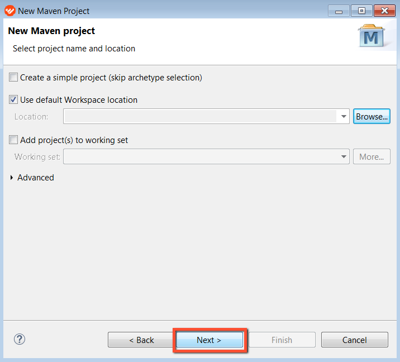The height and width of the screenshot is (362, 400).
Task: Enable Create a simple project checkbox
Action: coord(13,77)
